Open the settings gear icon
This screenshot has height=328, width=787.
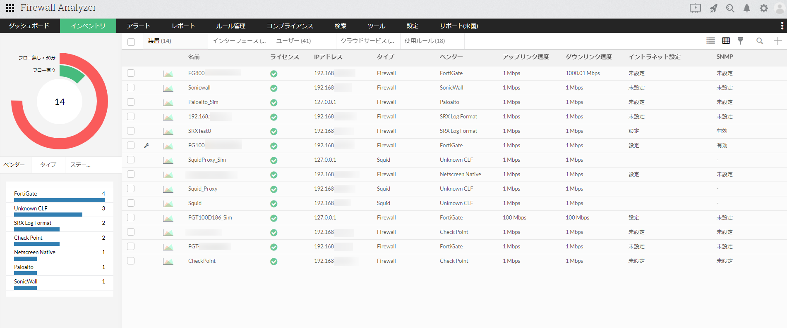pos(763,8)
